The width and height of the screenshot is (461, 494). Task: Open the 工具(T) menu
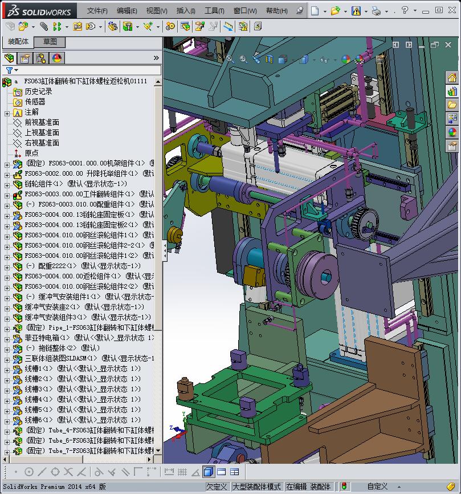[x=214, y=11]
